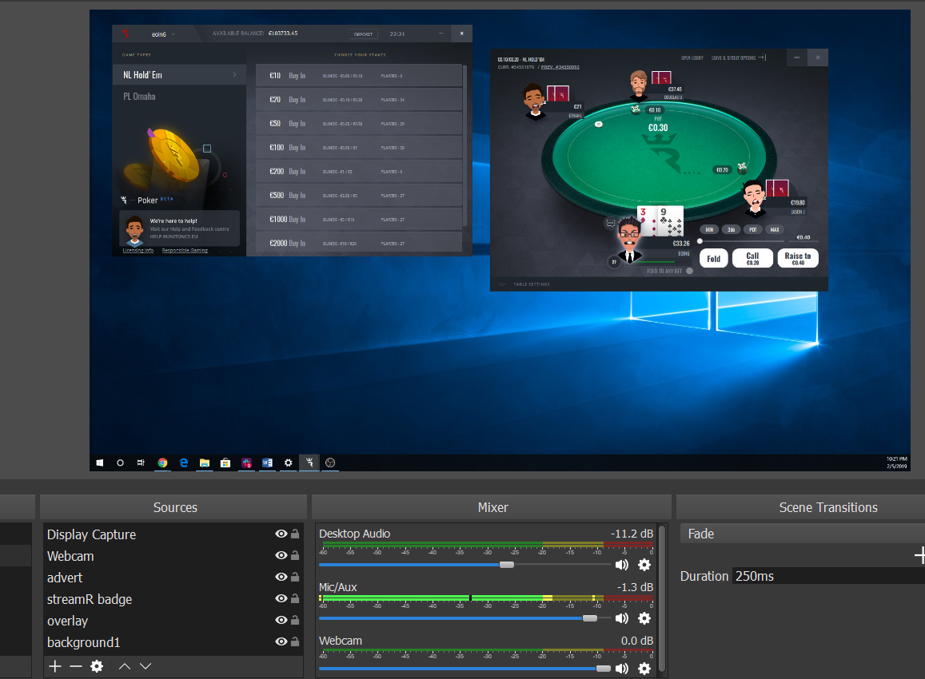
Task: Enable the Fold To Any Bet toggle
Action: pyautogui.click(x=689, y=271)
